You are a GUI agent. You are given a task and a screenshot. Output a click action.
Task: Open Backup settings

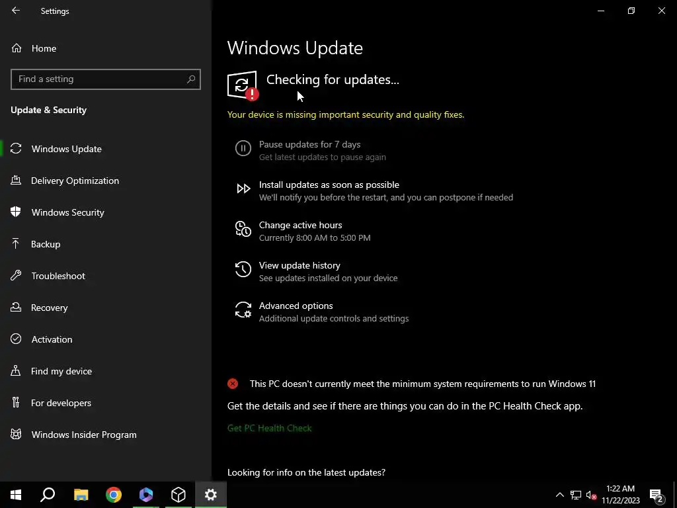(x=46, y=244)
